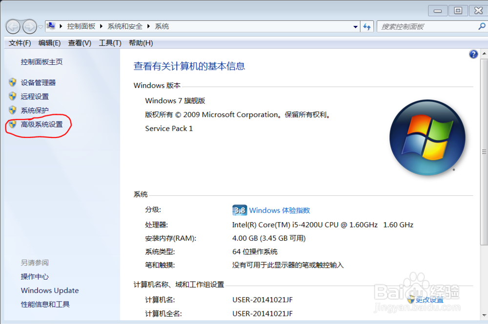Open 高级系统设置 link
The width and height of the screenshot is (488, 324).
[x=41, y=124]
